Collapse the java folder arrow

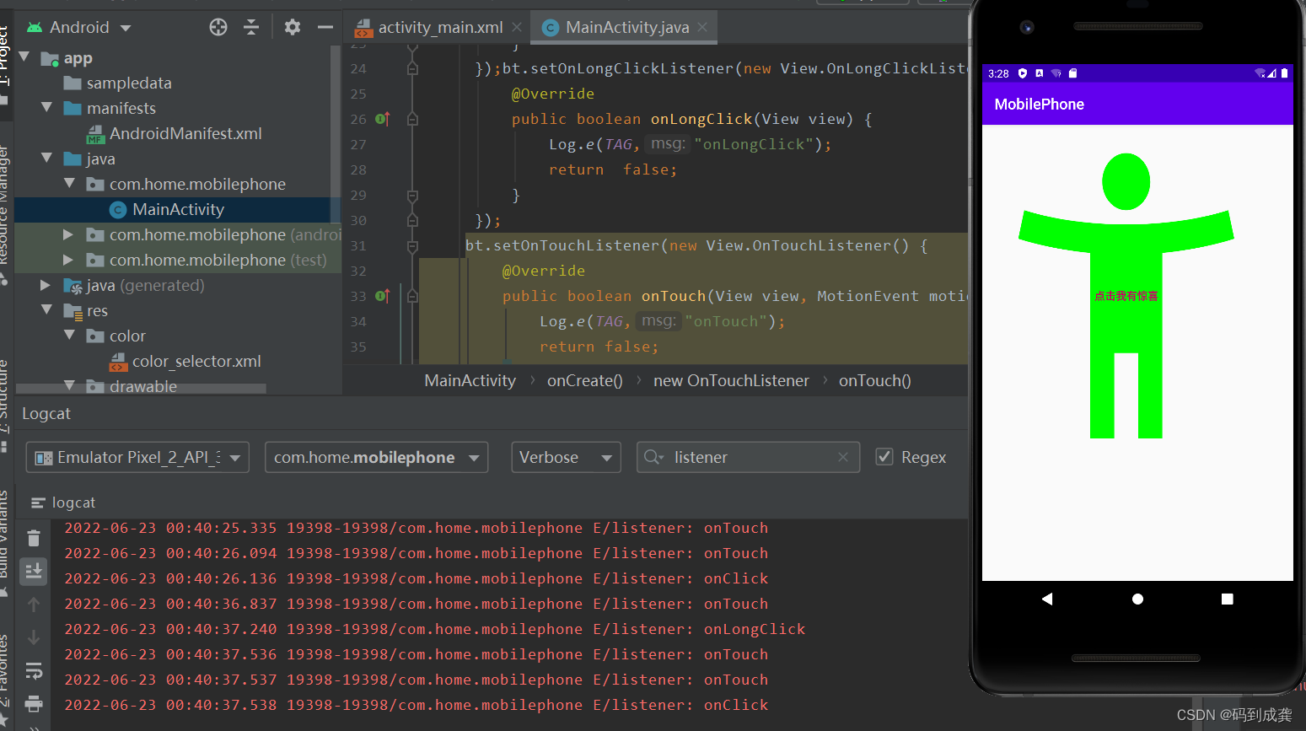tap(47, 159)
